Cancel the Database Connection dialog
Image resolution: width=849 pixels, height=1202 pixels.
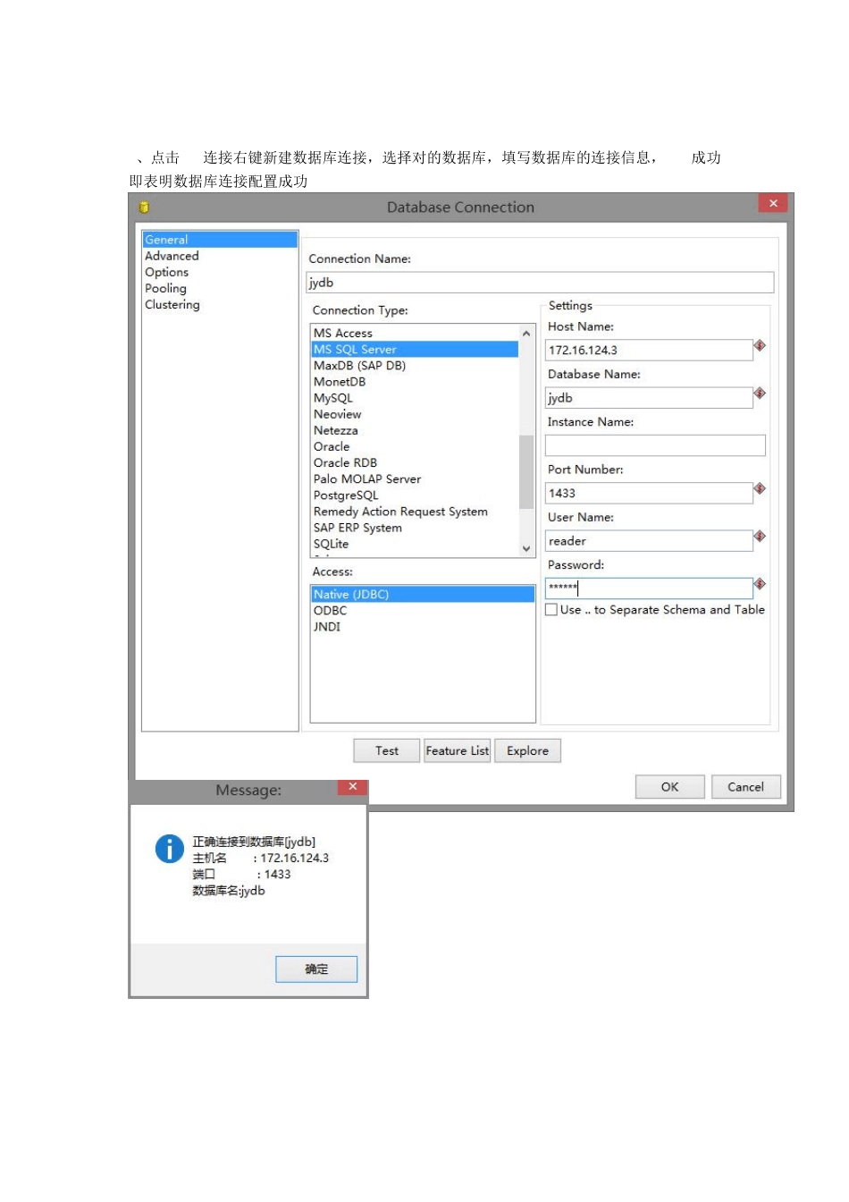pyautogui.click(x=745, y=787)
